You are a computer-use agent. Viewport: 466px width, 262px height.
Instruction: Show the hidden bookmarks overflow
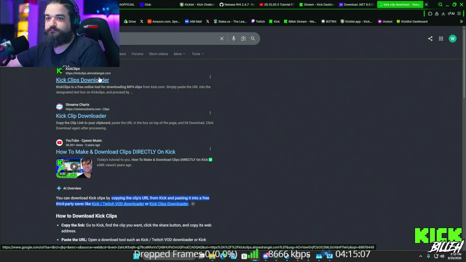461,21
